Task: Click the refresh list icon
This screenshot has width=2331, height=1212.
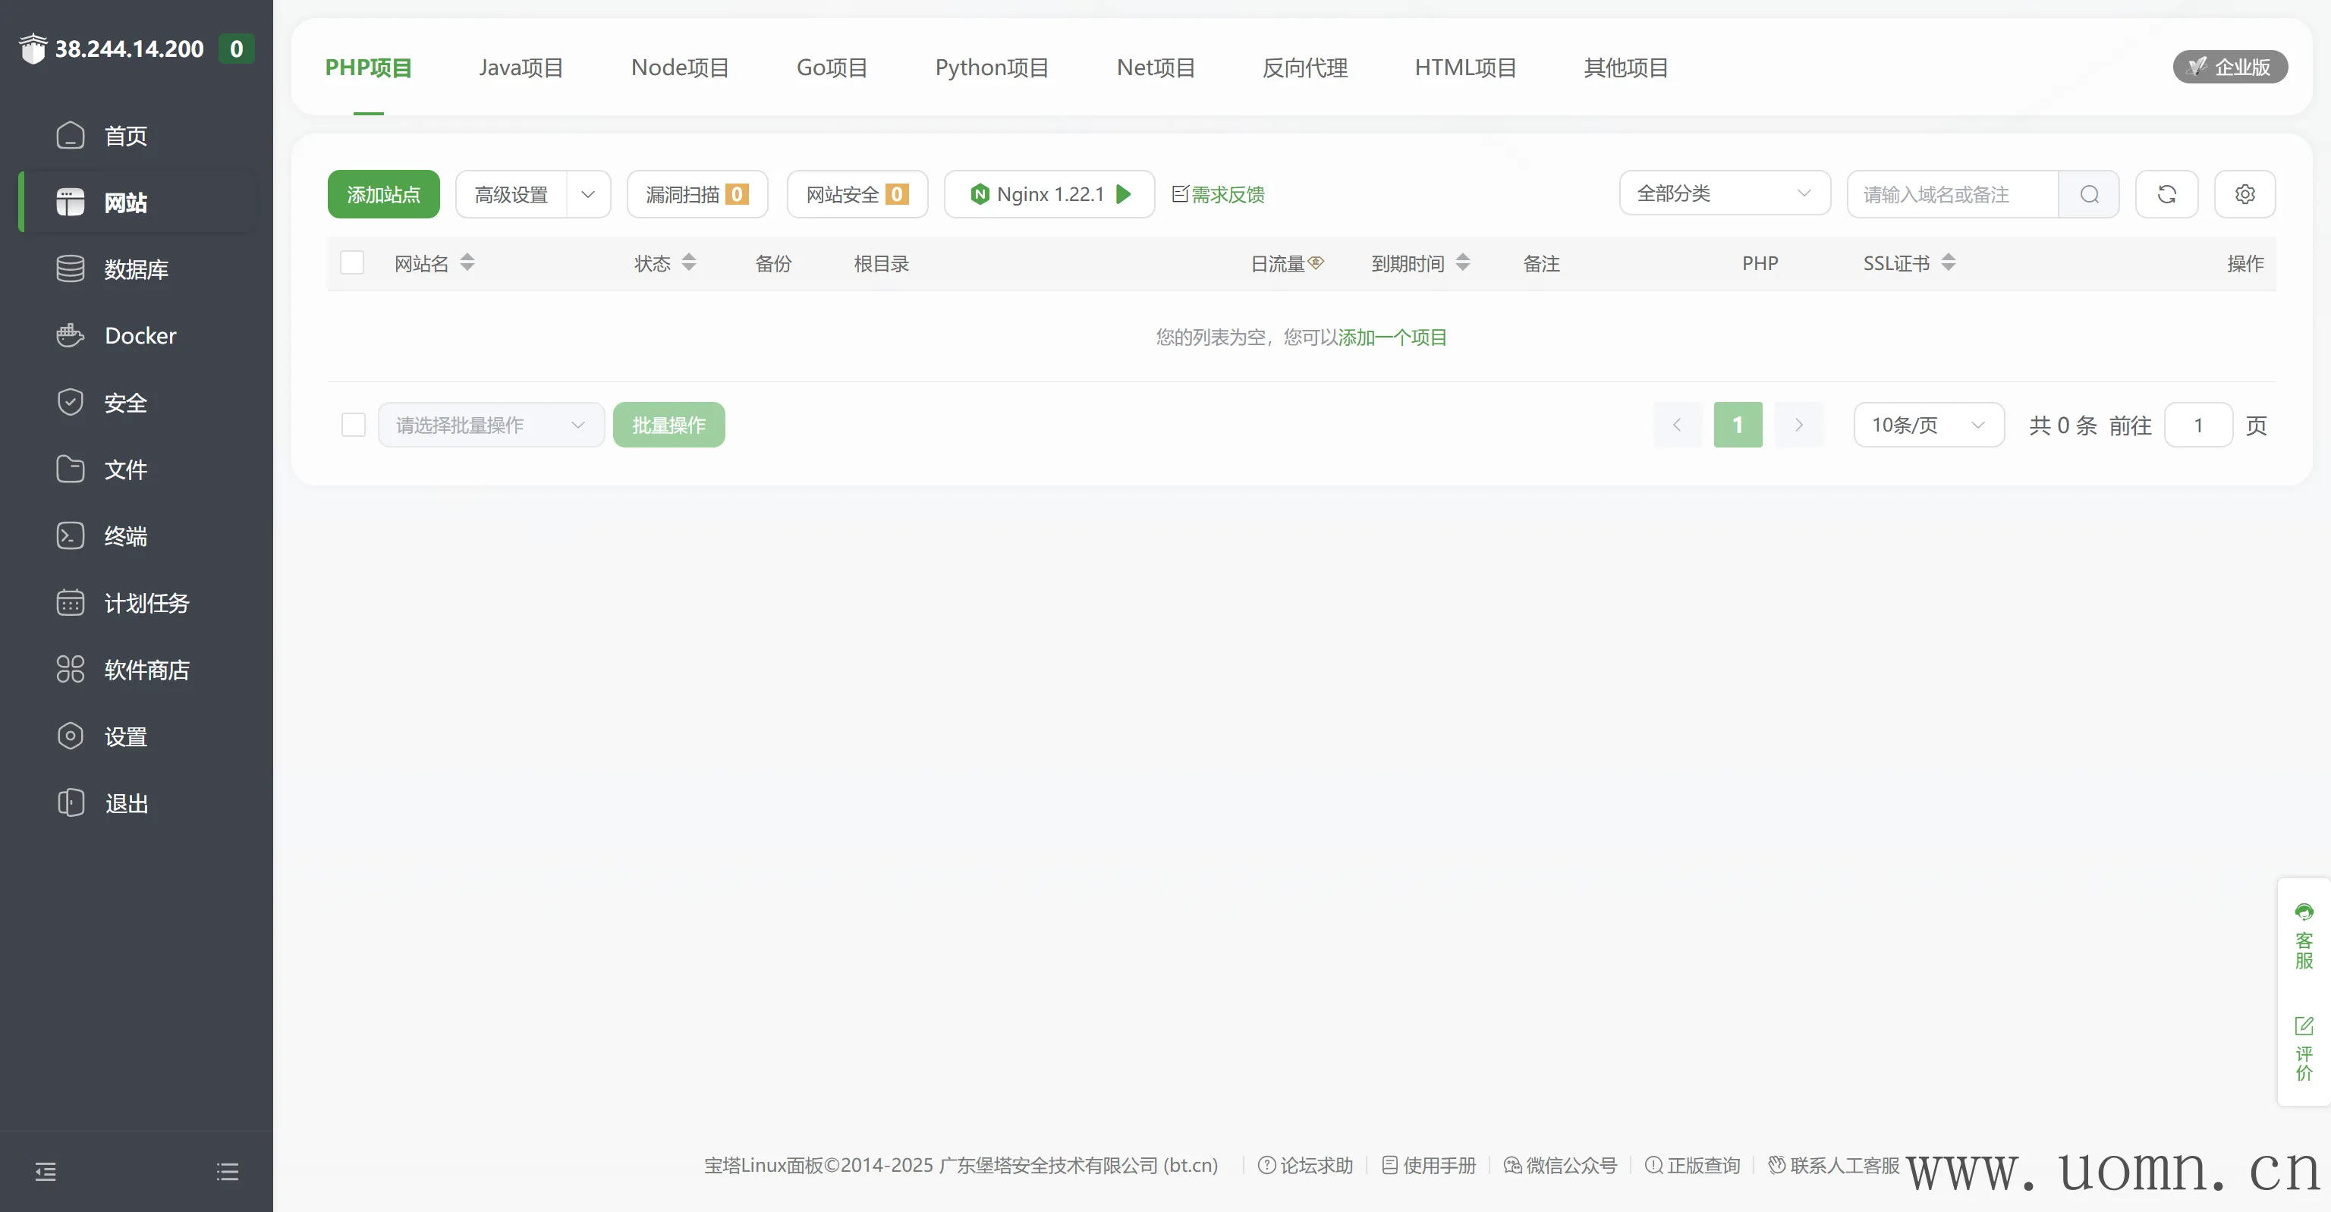Action: tap(2166, 194)
